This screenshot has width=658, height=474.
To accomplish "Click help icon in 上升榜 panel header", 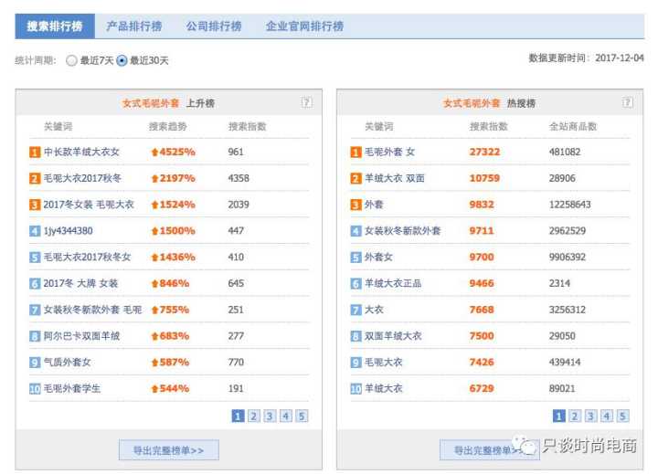I will (307, 103).
